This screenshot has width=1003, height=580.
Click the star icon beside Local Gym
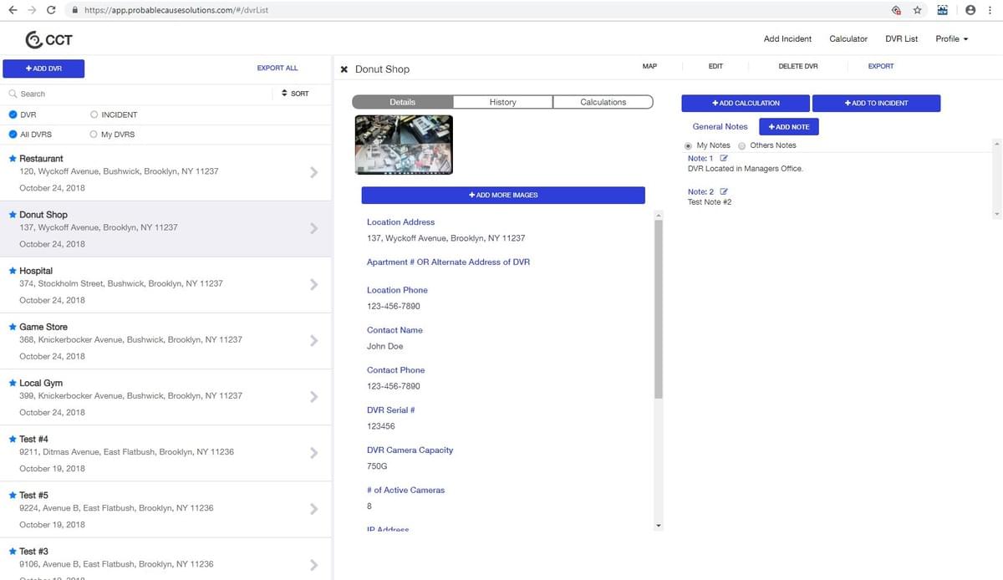13,383
